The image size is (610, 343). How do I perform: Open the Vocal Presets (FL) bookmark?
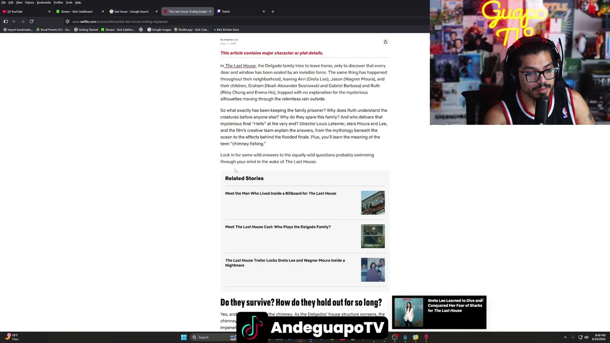pos(53,30)
